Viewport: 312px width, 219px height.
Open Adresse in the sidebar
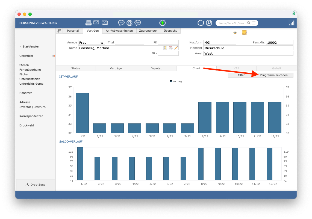coord(25,102)
